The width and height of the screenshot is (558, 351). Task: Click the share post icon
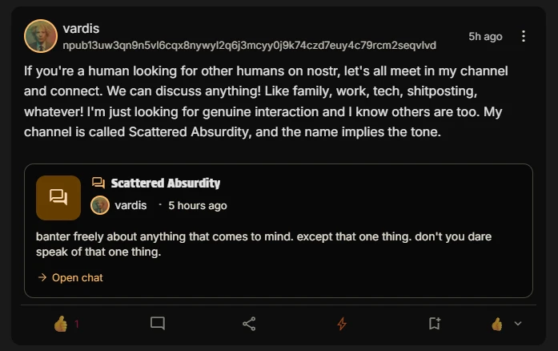coord(249,324)
